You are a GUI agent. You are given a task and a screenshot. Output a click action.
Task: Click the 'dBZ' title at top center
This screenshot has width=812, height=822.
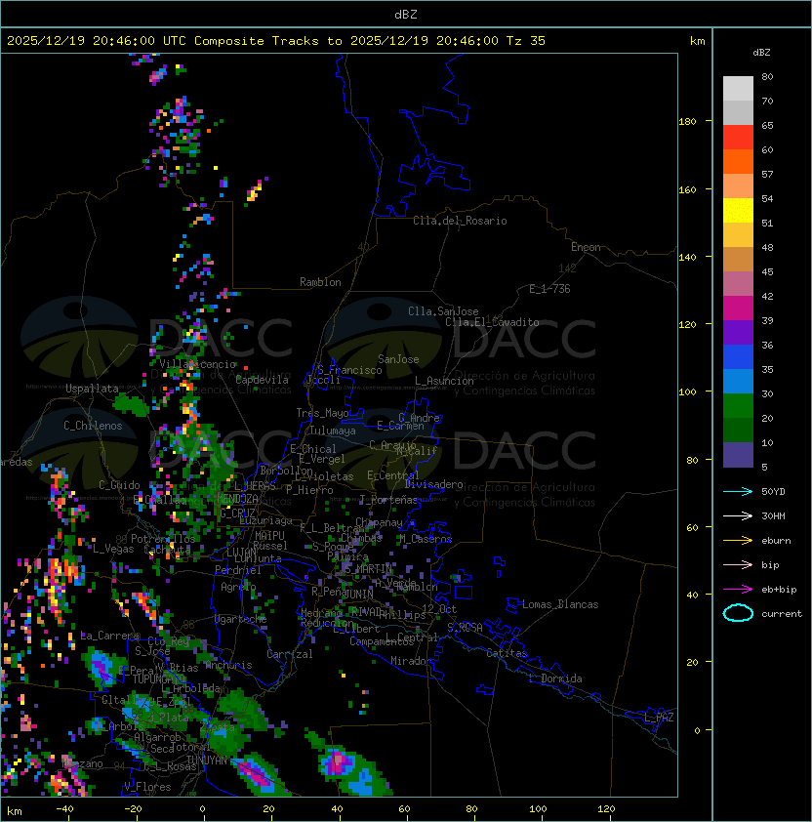[406, 15]
